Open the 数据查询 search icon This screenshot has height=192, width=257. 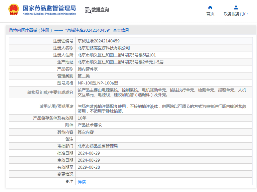pyautogui.click(x=88, y=10)
